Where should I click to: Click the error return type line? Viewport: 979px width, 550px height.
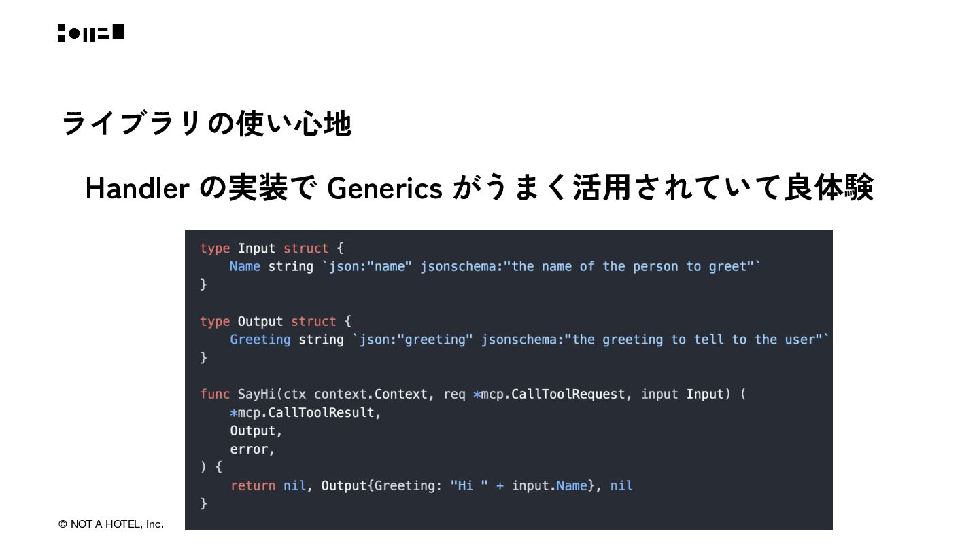[x=252, y=449]
